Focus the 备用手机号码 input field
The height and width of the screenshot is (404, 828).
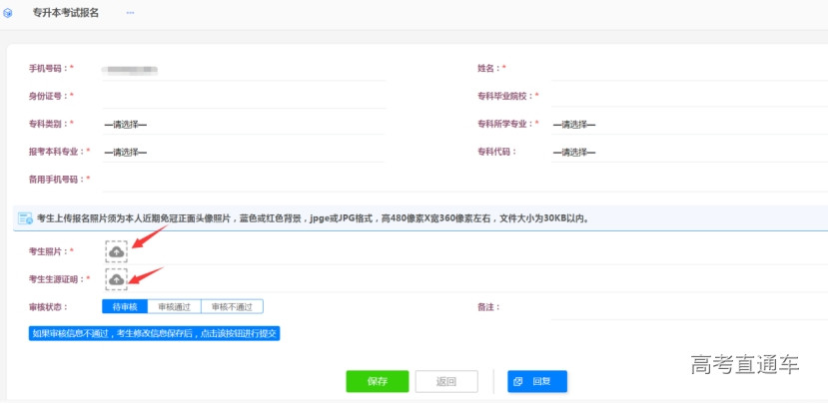click(x=240, y=180)
